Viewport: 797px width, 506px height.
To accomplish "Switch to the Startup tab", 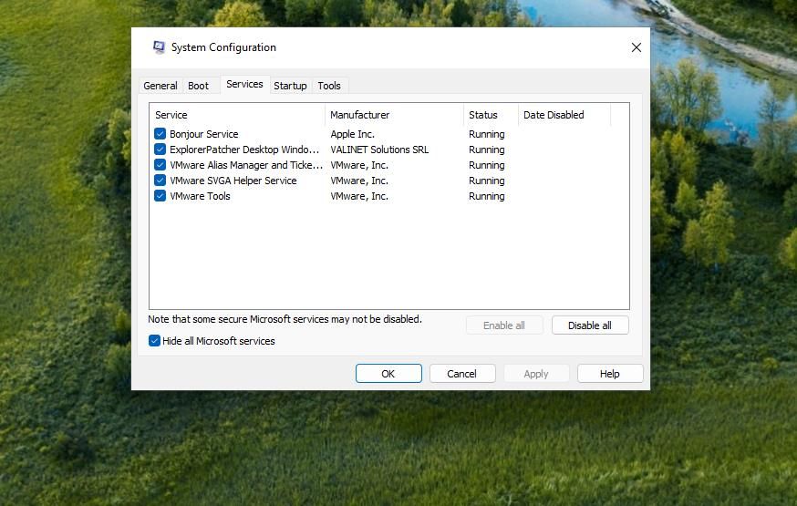I will coord(290,86).
